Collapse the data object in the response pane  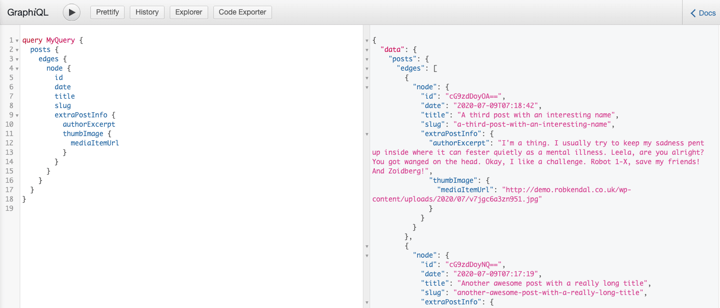point(367,49)
